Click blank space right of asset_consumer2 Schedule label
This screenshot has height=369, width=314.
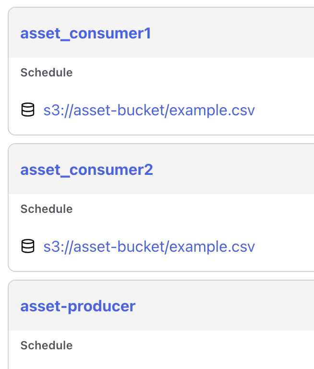(192, 209)
